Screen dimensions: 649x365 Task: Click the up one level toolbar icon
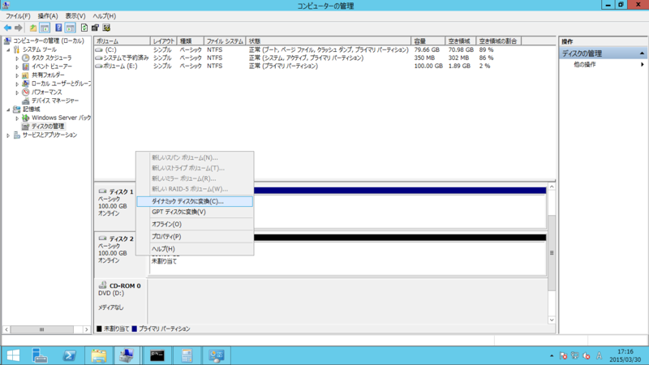[x=33, y=28]
